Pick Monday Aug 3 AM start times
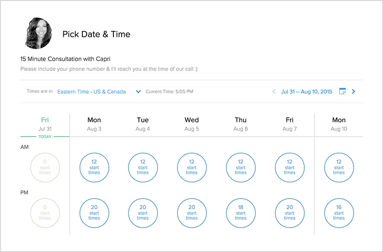The image size is (383, 252). point(94,167)
